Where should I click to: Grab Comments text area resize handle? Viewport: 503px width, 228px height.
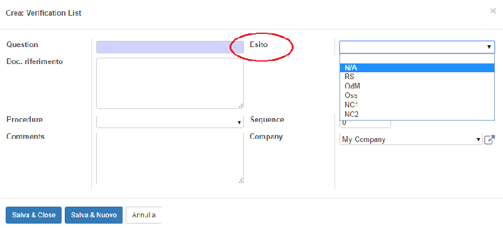point(241,180)
